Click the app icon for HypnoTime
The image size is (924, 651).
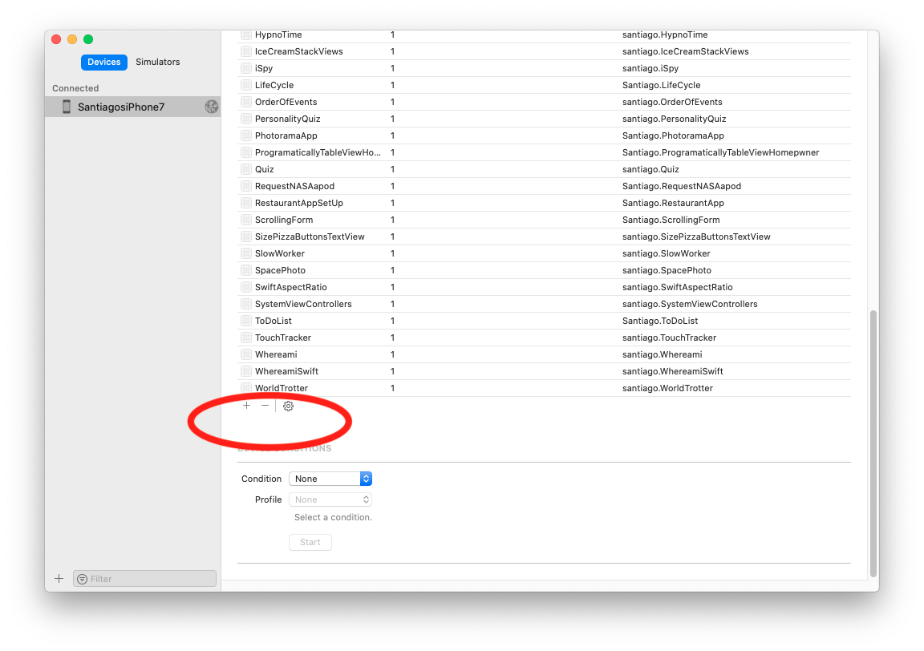coord(246,34)
